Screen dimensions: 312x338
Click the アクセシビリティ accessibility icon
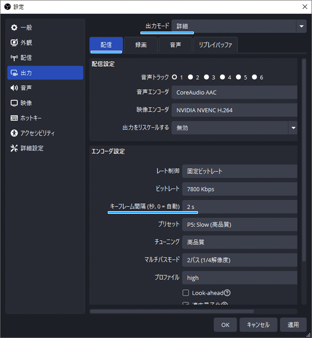click(14, 133)
